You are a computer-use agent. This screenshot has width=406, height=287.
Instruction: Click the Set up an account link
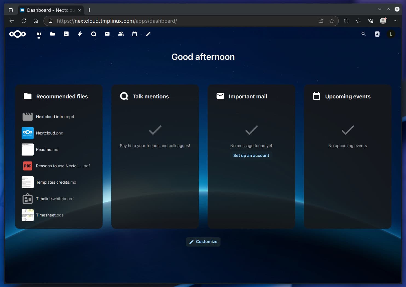(x=251, y=155)
